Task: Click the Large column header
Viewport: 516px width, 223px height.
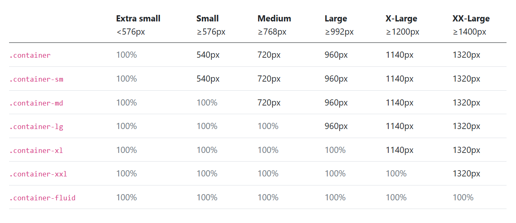Action: click(x=335, y=19)
